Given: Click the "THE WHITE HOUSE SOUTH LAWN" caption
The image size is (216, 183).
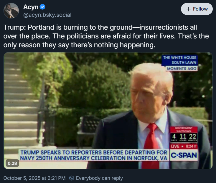Looking at the screenshot, I should coord(180,60).
